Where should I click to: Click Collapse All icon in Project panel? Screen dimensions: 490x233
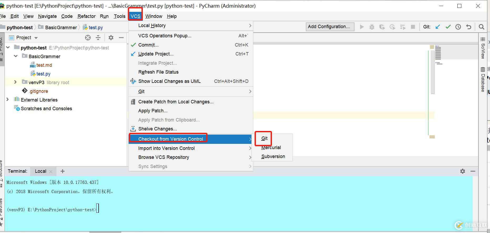[98, 38]
